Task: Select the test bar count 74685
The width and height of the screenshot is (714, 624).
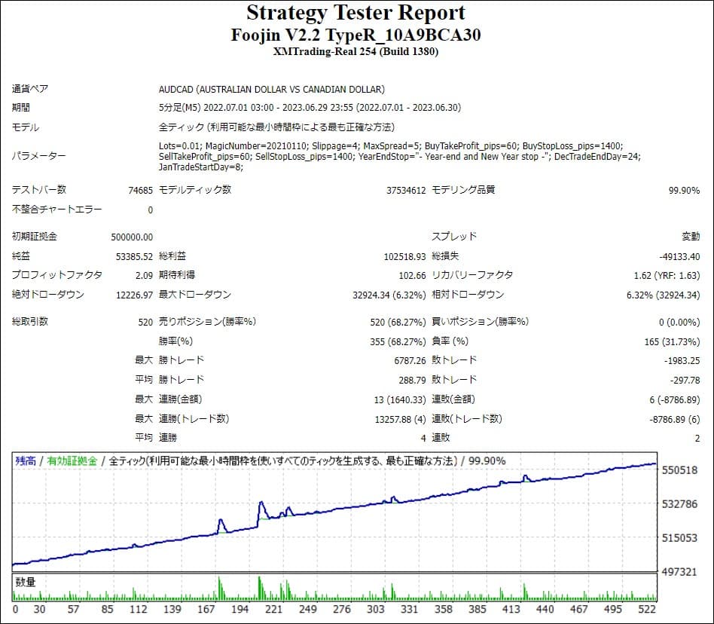Action: 140,191
